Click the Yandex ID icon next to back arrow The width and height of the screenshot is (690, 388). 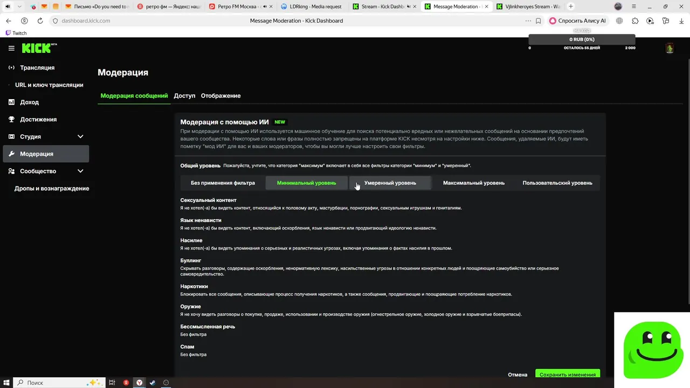[24, 20]
